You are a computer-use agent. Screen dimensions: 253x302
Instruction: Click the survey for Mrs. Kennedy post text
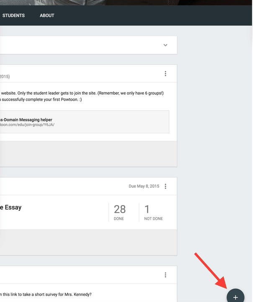click(x=46, y=294)
